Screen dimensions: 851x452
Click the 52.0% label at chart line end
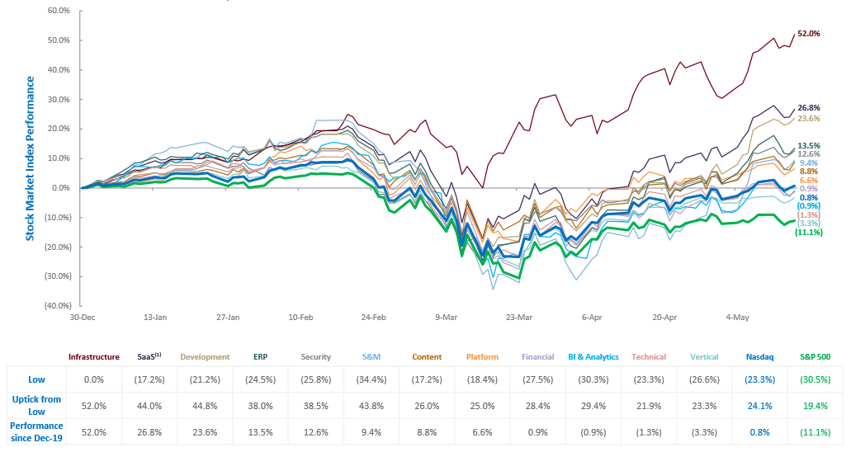(808, 34)
